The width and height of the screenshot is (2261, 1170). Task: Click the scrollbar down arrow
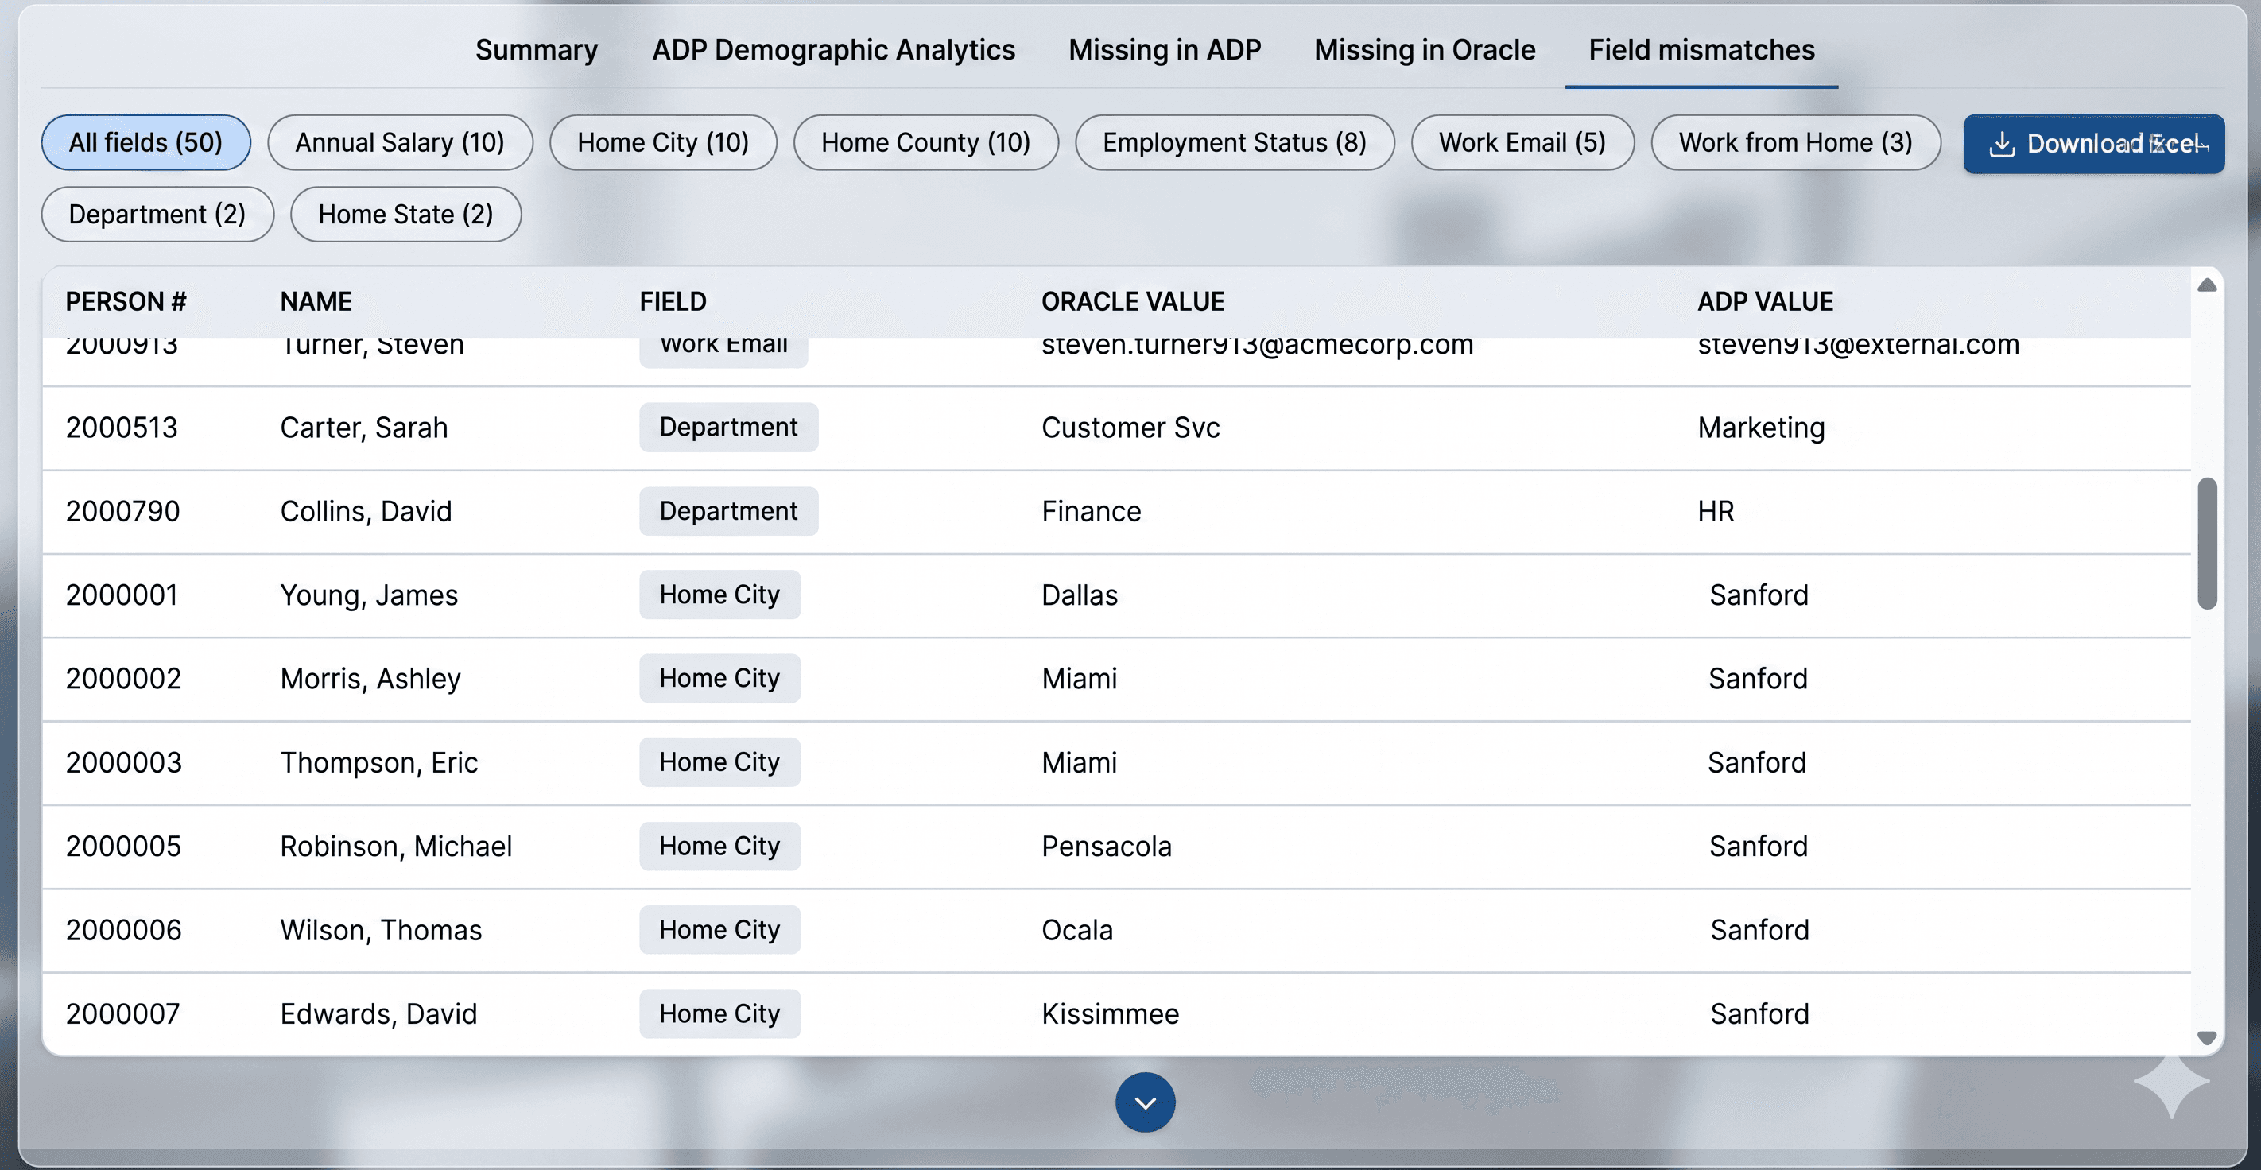pos(2207,1037)
